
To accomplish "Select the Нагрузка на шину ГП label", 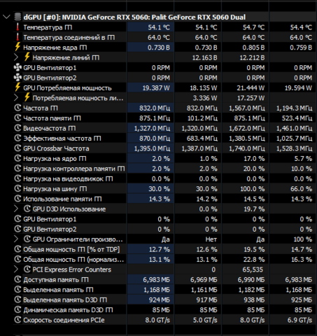I will click(x=55, y=189).
